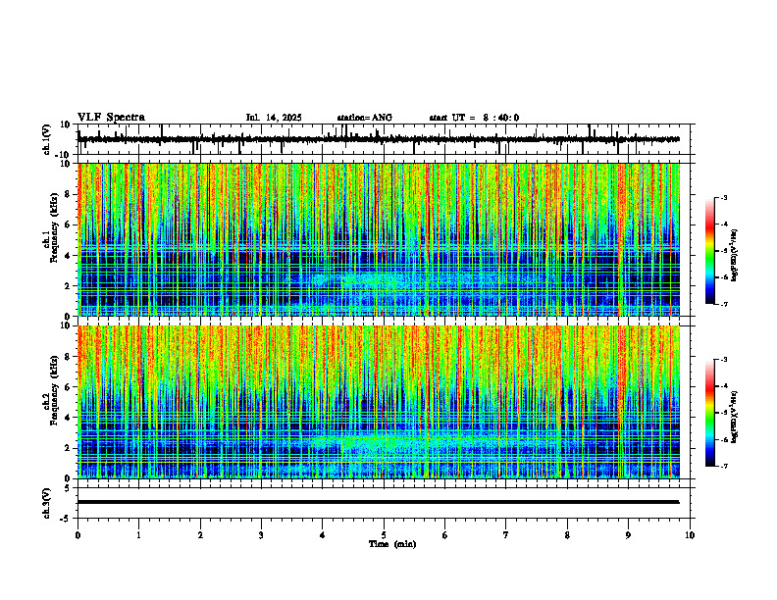Screen dimensions: 777x600
Task: Click the "-6" tick on ch.2 colorbar
Action: [724, 439]
